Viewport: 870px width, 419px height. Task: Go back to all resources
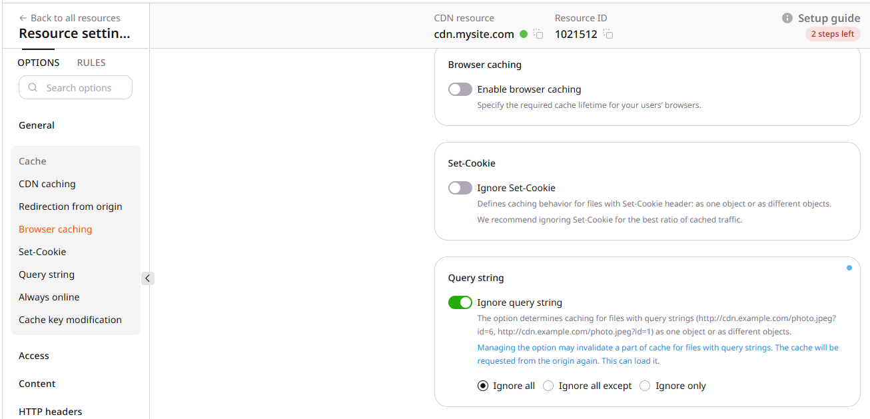point(70,18)
